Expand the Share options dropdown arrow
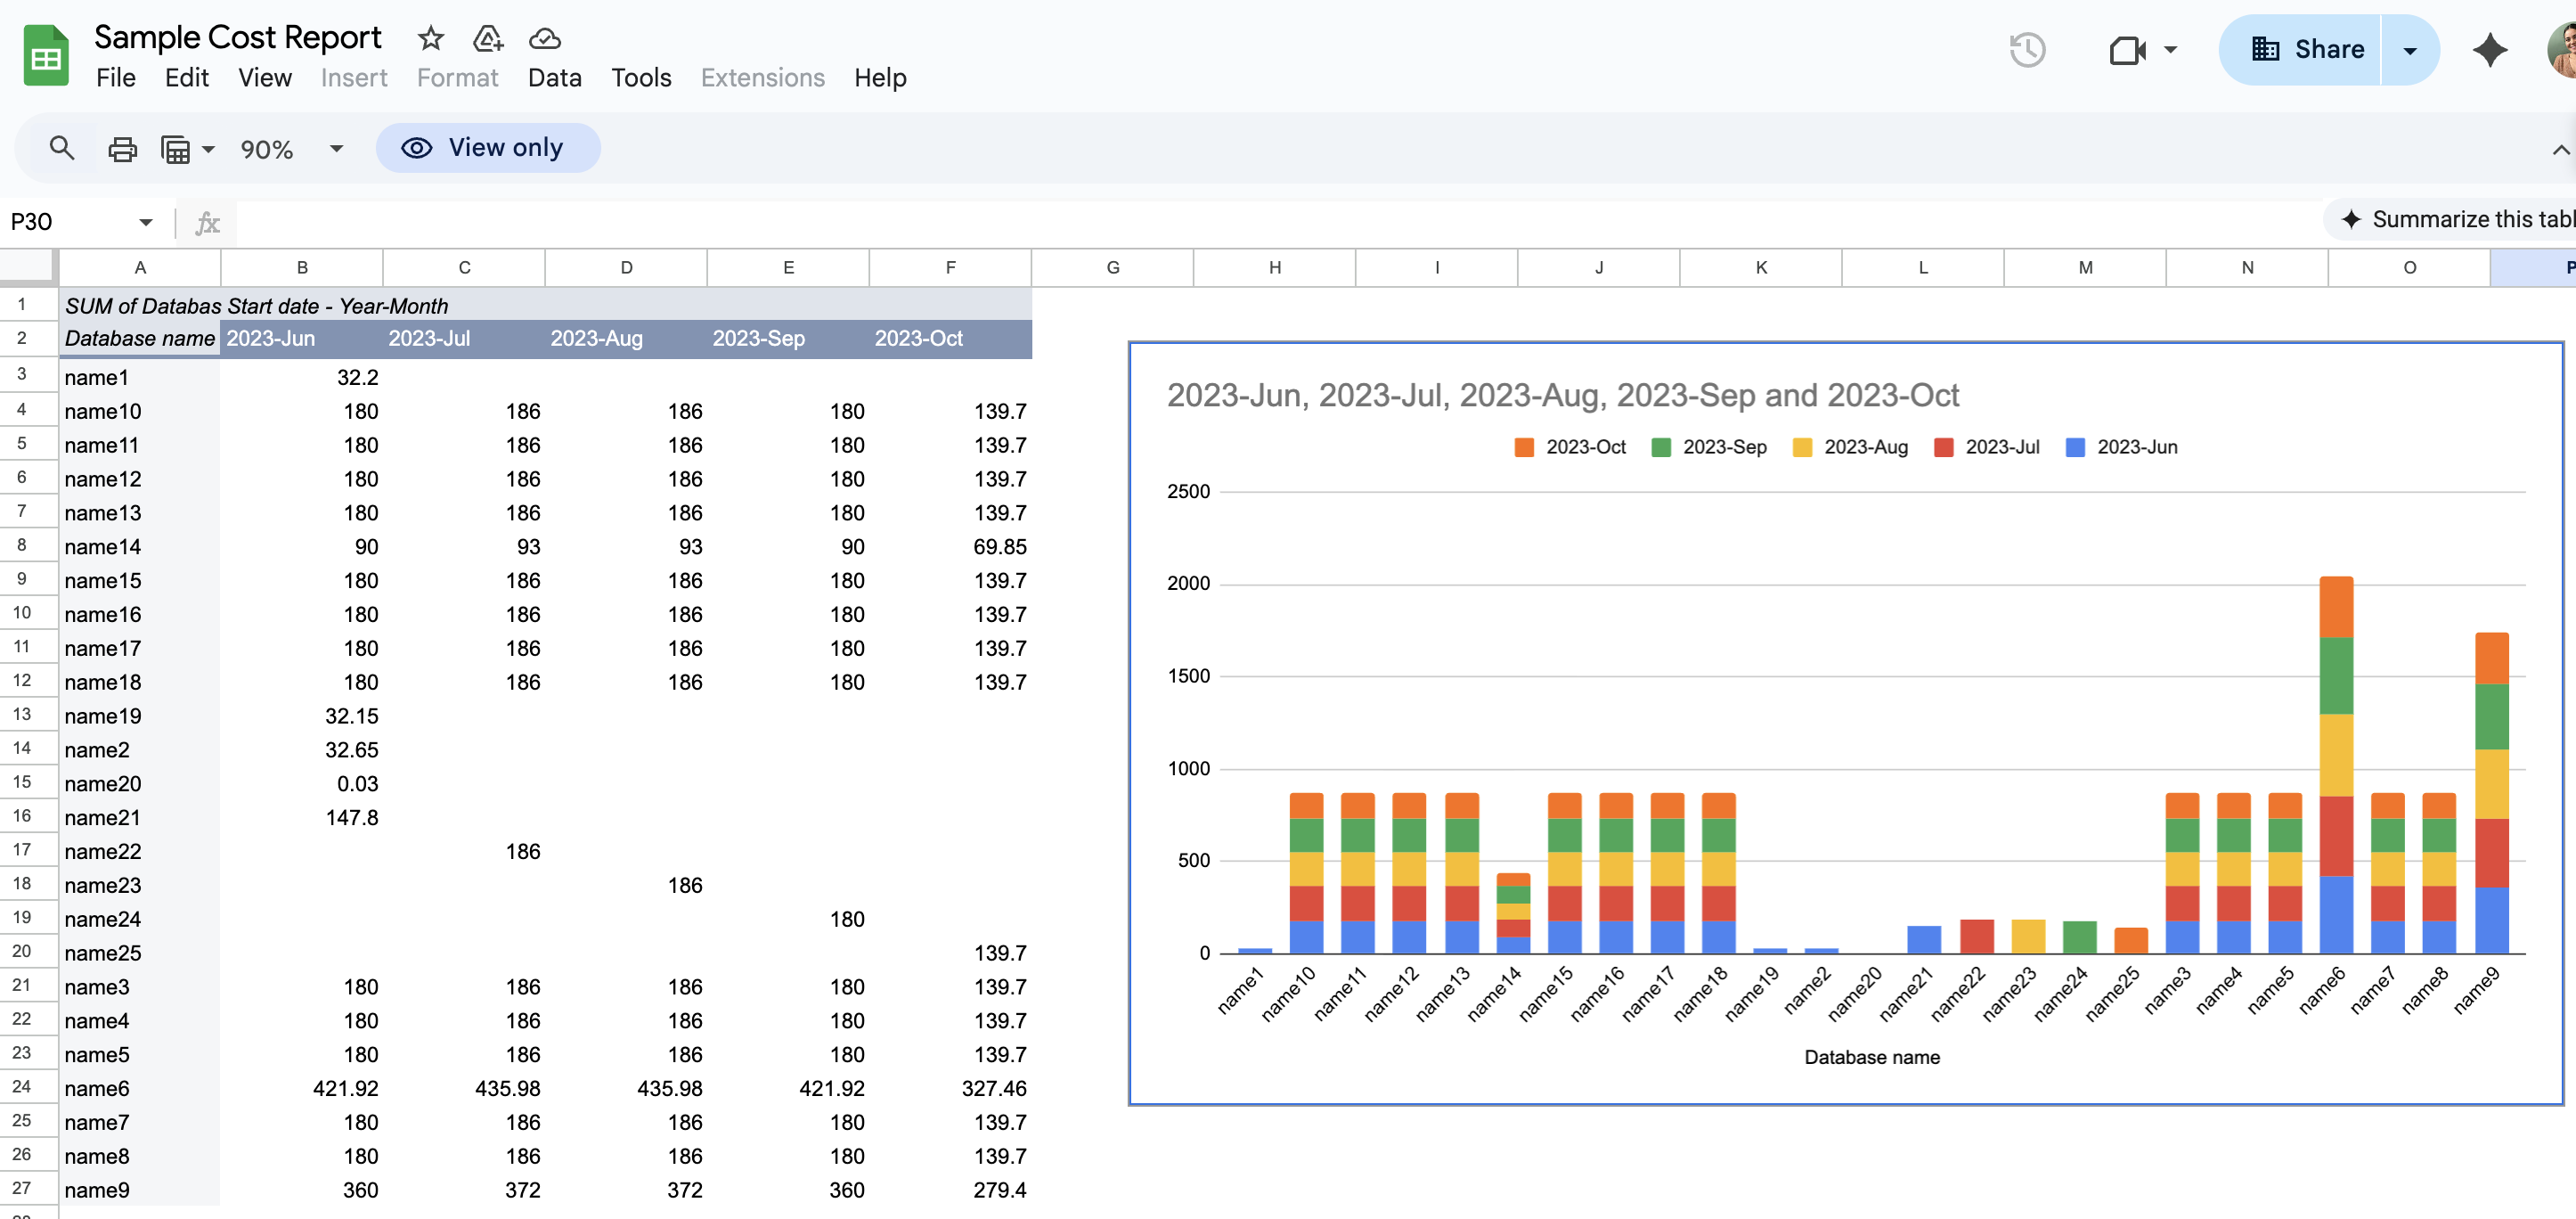 tap(2410, 50)
